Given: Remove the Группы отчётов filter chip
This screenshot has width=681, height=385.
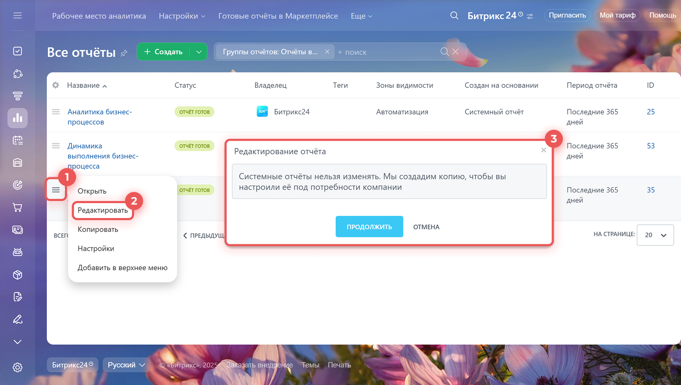Looking at the screenshot, I should 327,52.
